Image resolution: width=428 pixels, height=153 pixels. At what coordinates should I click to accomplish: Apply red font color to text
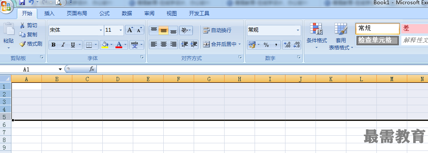(x=119, y=45)
